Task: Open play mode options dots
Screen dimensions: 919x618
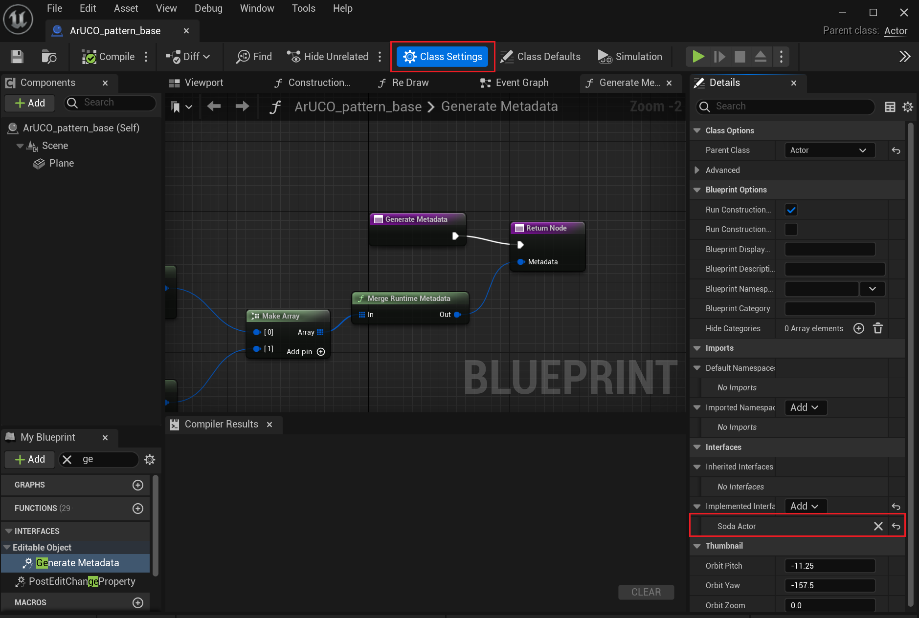Action: [781, 57]
